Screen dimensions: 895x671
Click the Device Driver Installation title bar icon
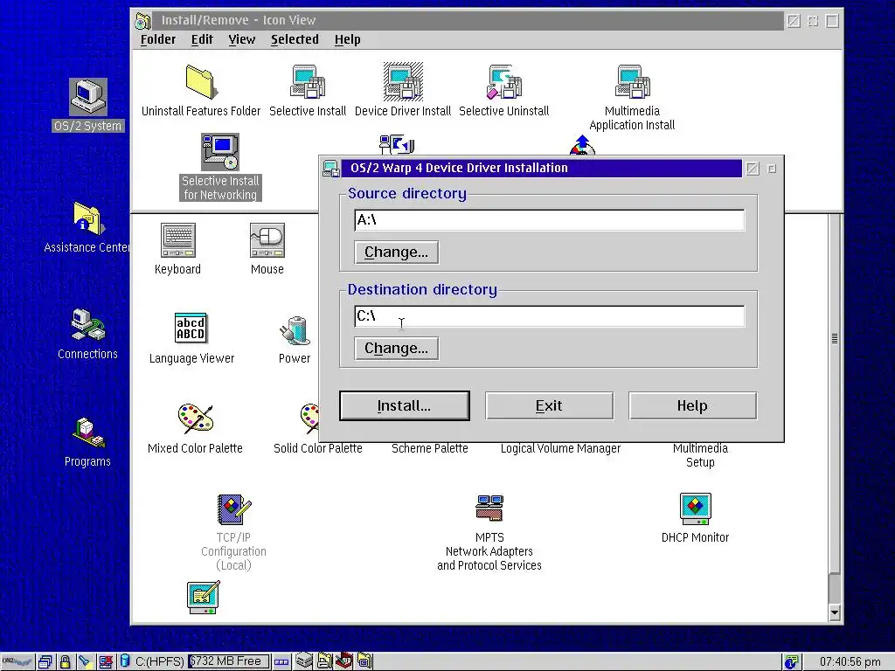[331, 169]
